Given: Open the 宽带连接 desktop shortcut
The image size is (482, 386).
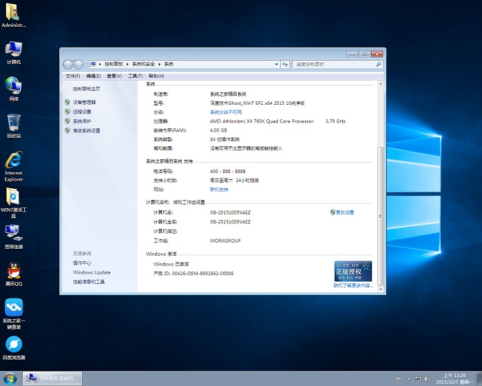Looking at the screenshot, I should (x=14, y=234).
